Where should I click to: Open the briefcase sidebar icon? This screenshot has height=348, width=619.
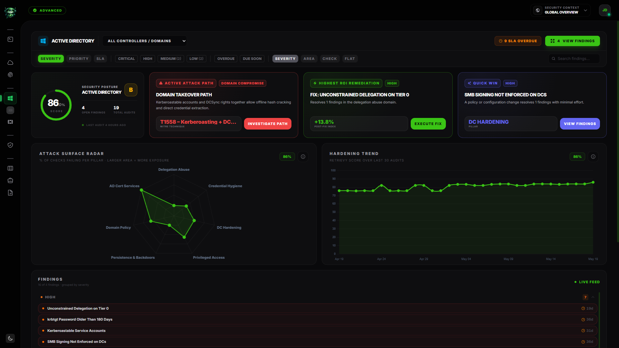(x=10, y=180)
